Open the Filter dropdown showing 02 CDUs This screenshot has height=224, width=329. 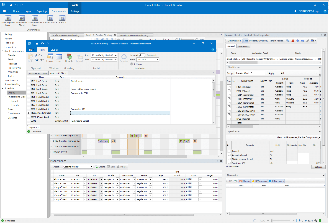(157, 60)
